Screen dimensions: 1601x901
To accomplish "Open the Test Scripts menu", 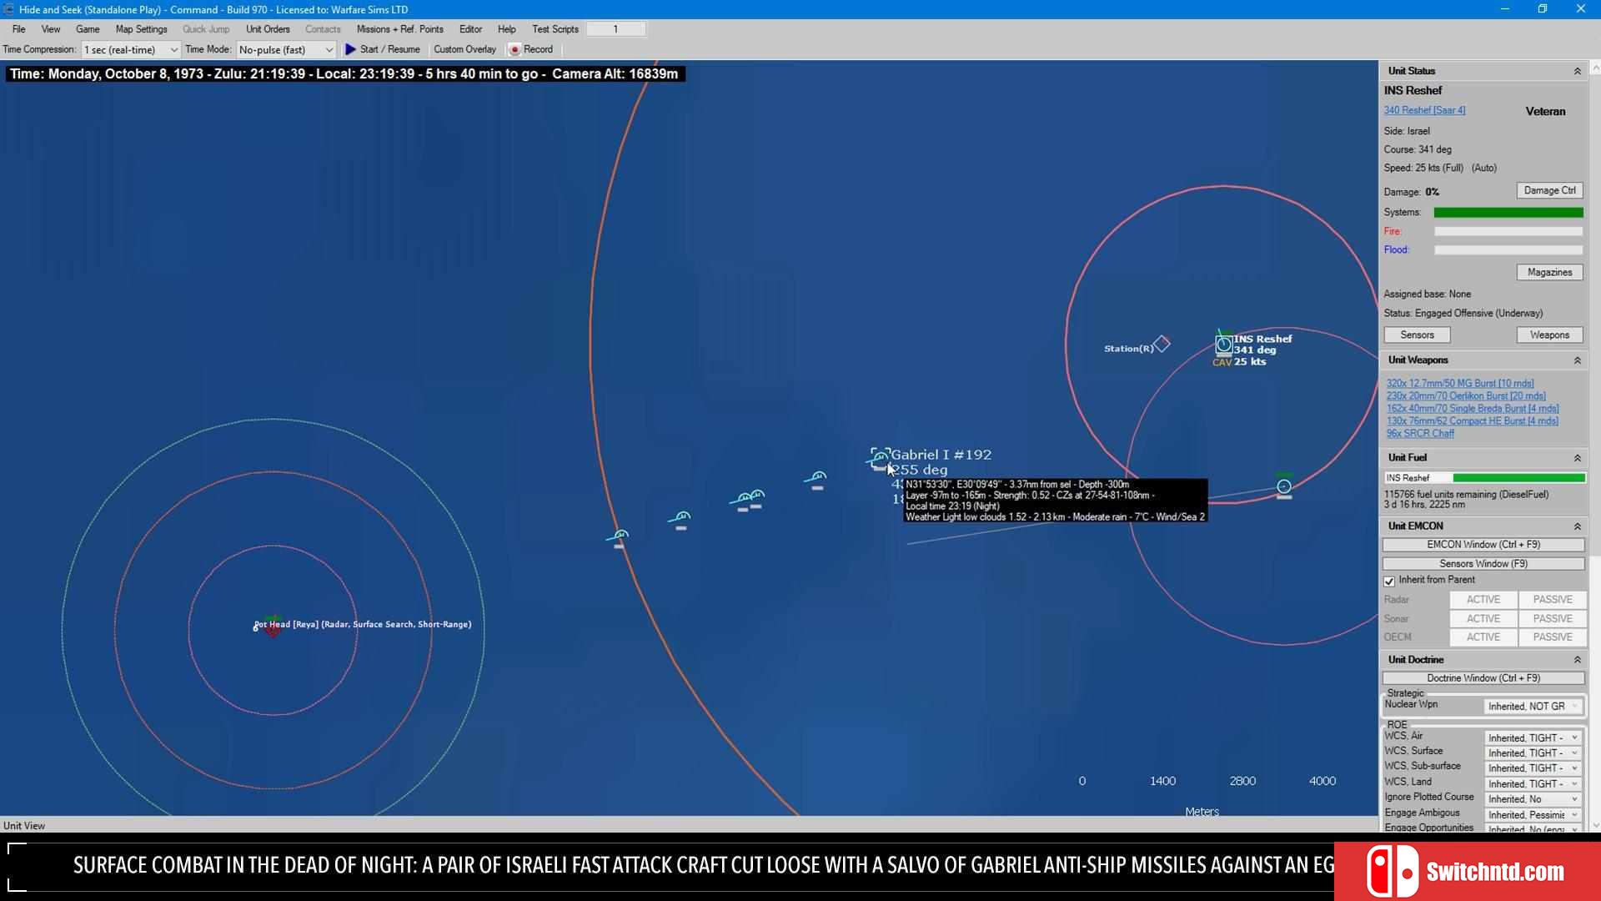I will pyautogui.click(x=555, y=29).
